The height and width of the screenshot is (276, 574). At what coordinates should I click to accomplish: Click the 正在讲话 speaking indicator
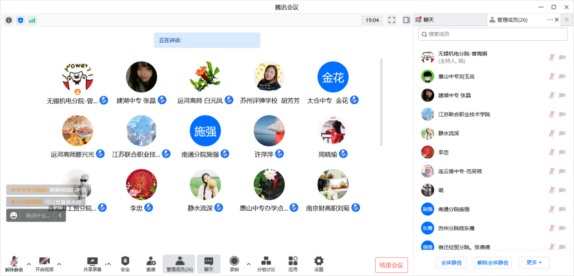(207, 40)
